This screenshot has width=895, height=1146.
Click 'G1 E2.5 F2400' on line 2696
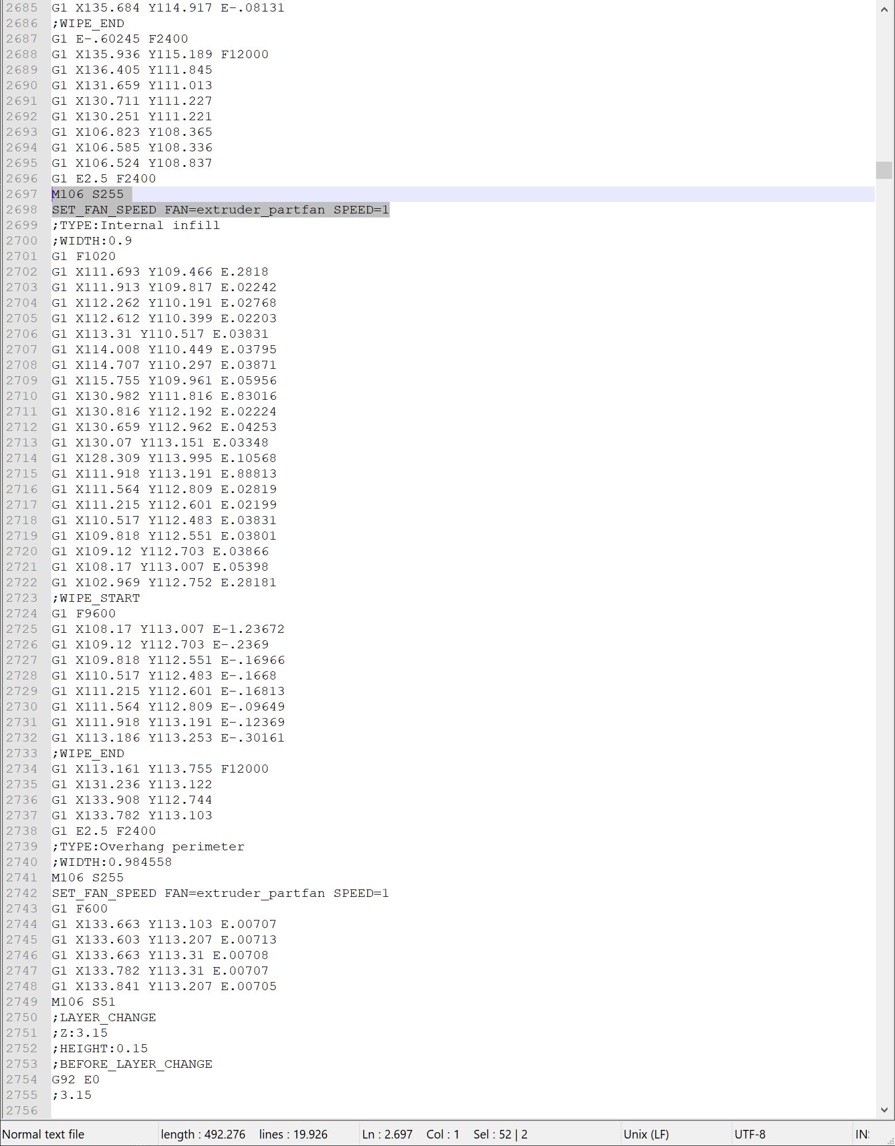(103, 178)
